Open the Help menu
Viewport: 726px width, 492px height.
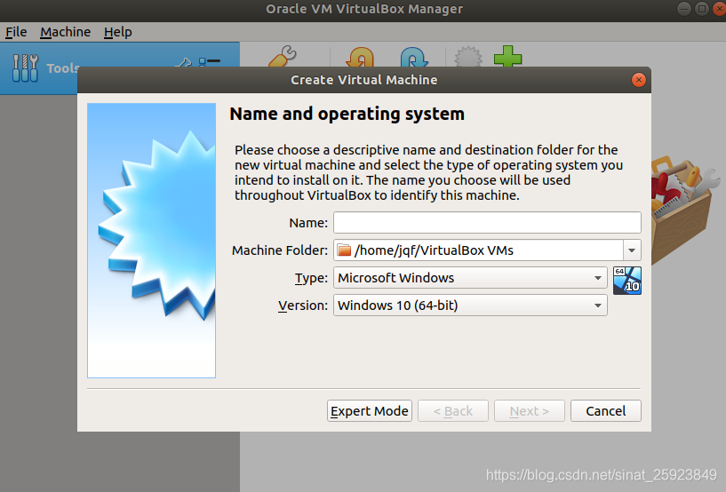point(117,32)
